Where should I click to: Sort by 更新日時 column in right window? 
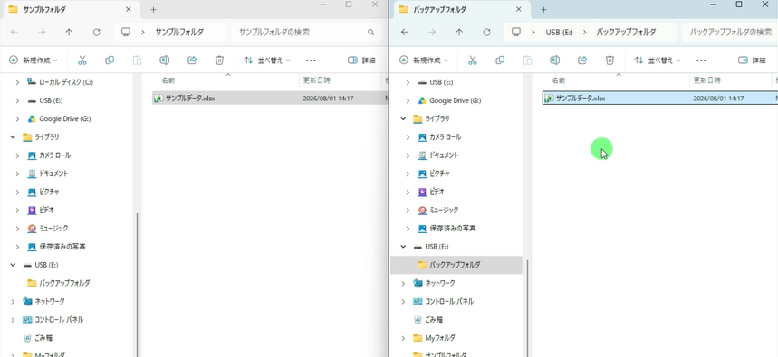706,80
